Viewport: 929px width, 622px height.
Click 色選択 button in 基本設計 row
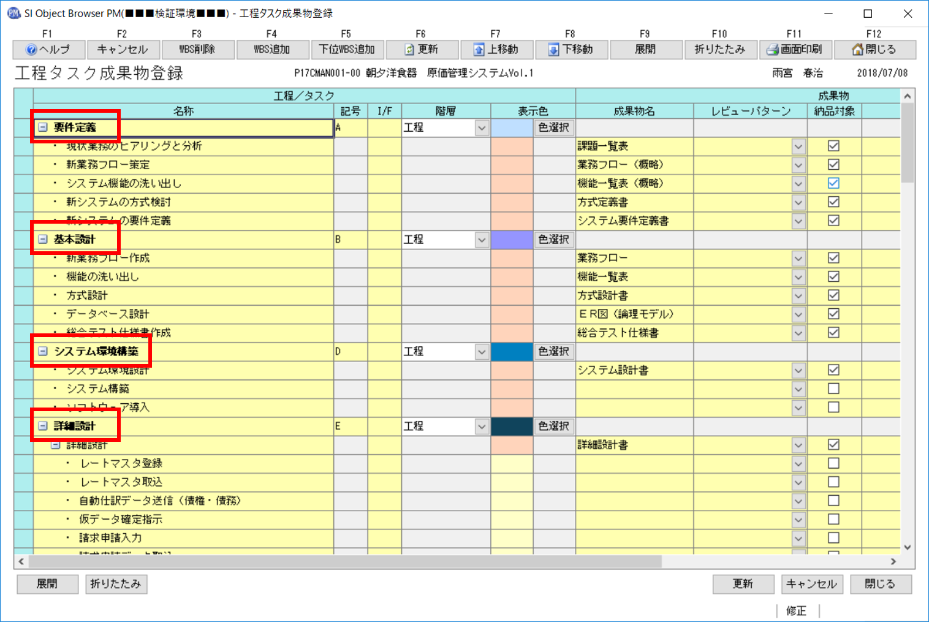(x=554, y=240)
